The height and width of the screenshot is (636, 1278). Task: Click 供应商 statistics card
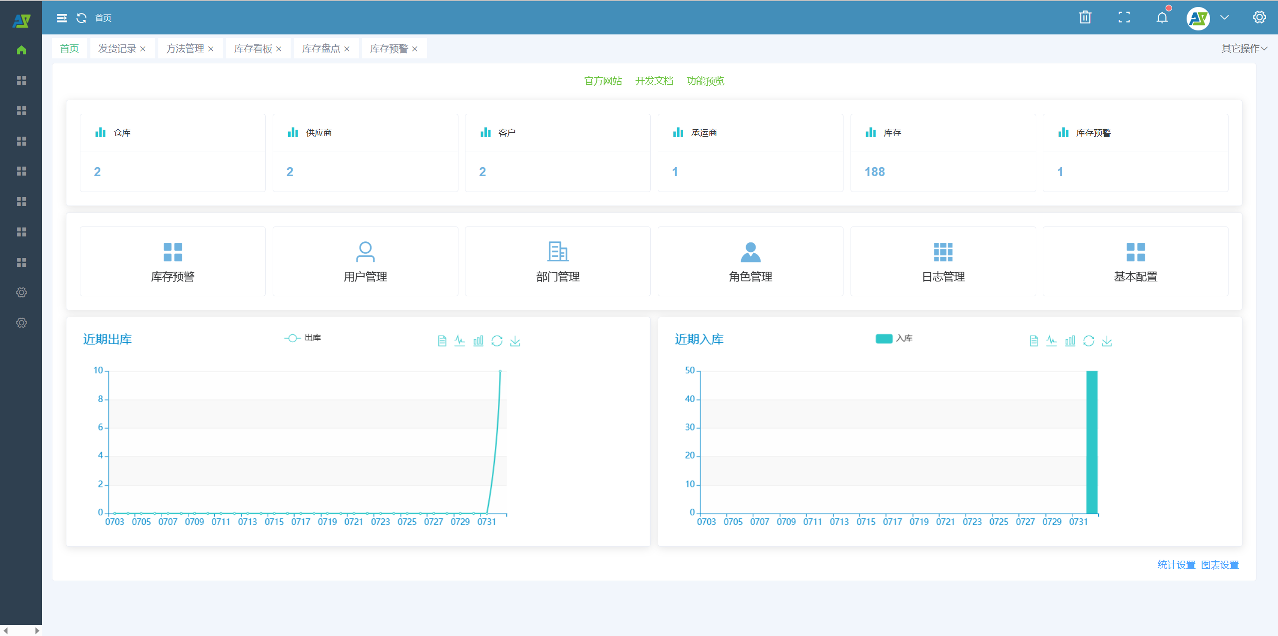[x=366, y=153]
